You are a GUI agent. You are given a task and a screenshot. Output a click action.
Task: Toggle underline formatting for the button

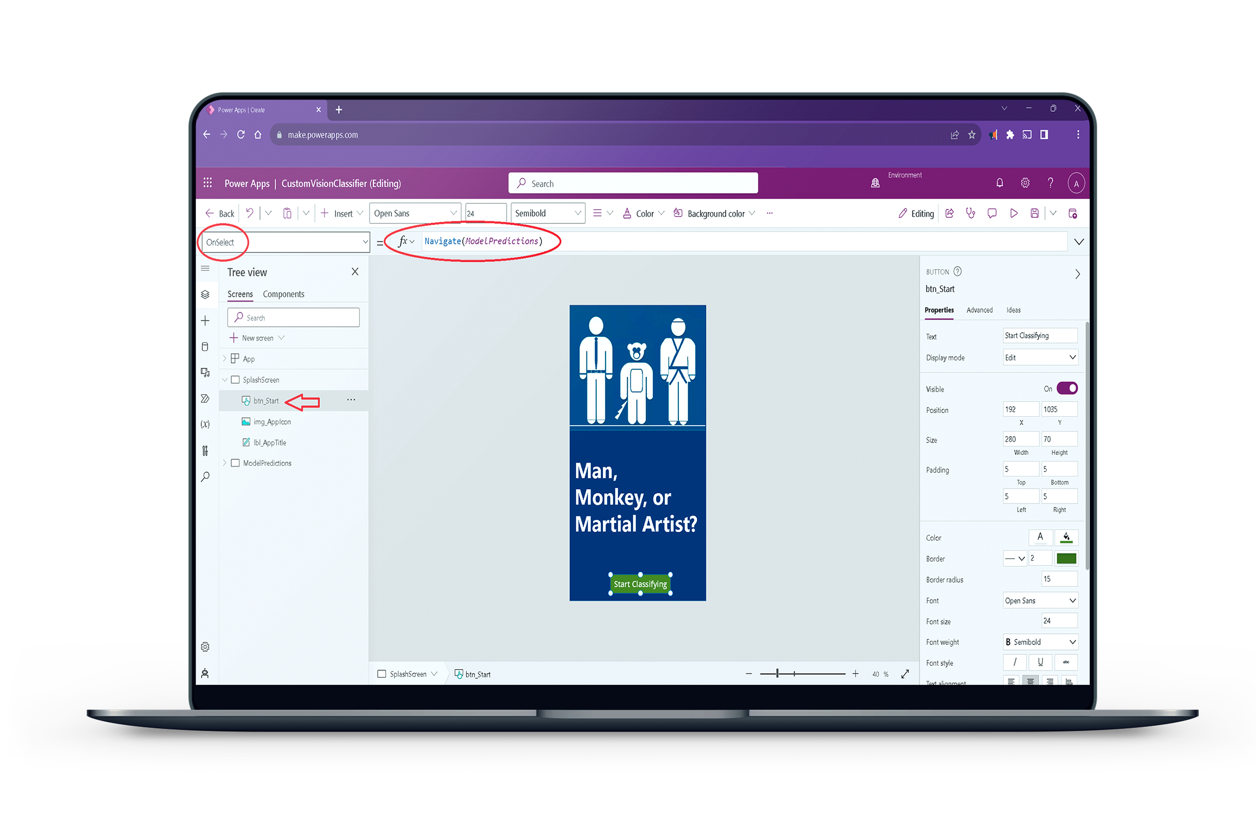(x=1040, y=662)
